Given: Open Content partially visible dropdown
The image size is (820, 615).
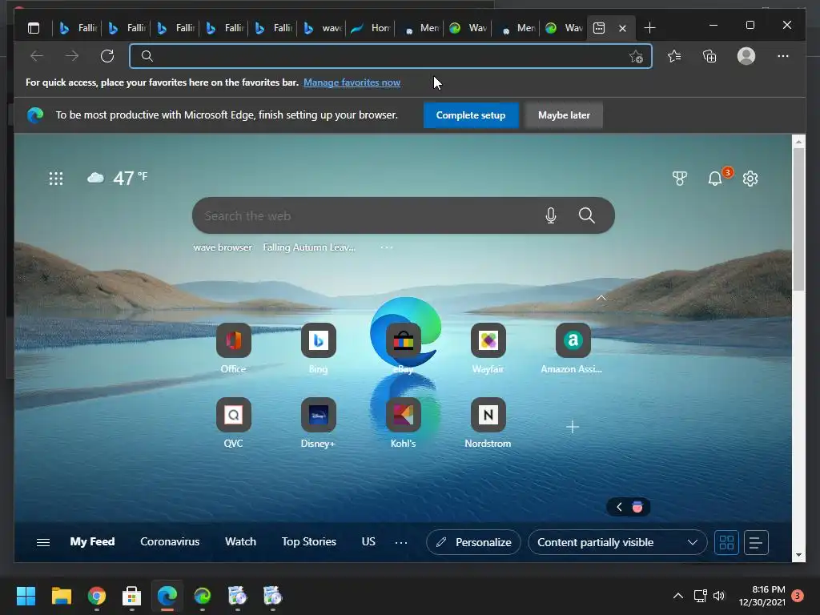Looking at the screenshot, I should click(617, 542).
